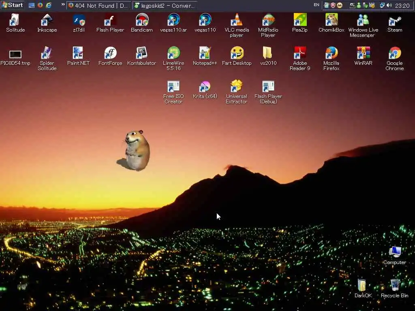Open the vegas110 shortcut
The image size is (415, 311).
205,23
